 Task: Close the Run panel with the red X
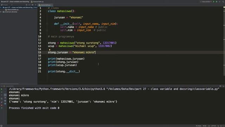point(1,105)
